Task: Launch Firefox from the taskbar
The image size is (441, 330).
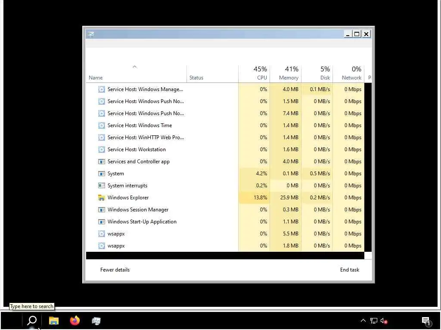Action: [x=75, y=321]
